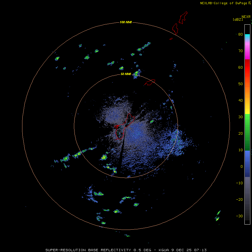Viewport: 252px width, 252px height.
Task: Click the -10 value on the dBZ scale
Action: [239, 183]
